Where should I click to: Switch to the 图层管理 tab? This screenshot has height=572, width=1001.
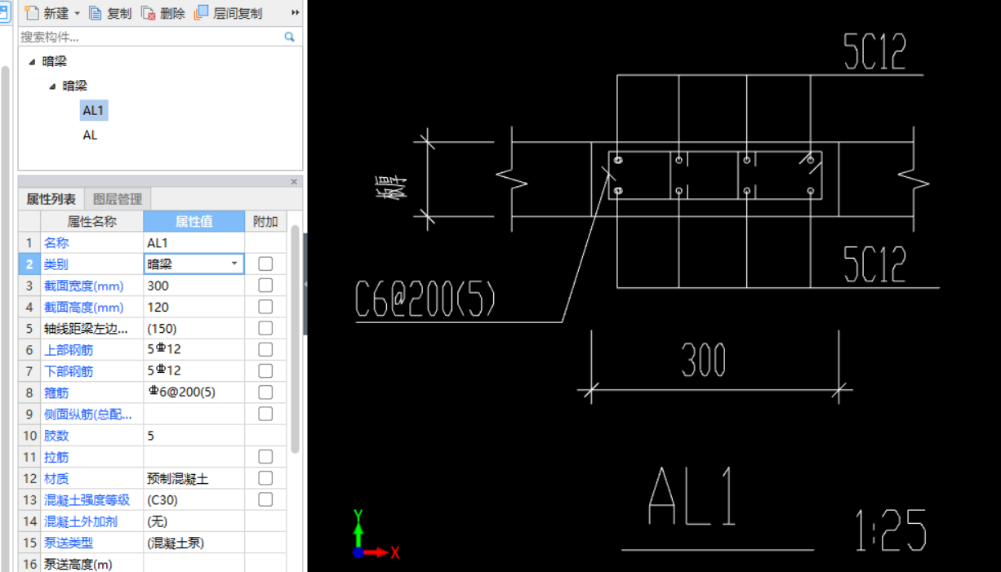(x=118, y=198)
